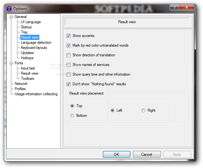Open the Network settings page

[x=21, y=84]
